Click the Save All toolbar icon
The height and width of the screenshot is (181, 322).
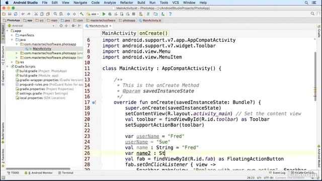[x=10, y=14]
